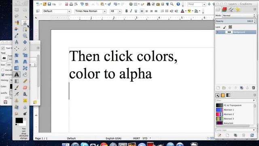Expand the gradient filter dropdown

(x=254, y=100)
